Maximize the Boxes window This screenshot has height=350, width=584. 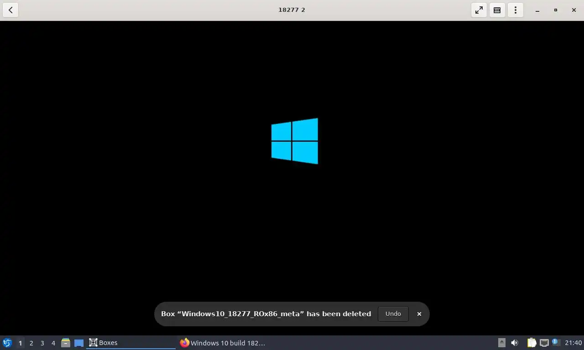556,10
